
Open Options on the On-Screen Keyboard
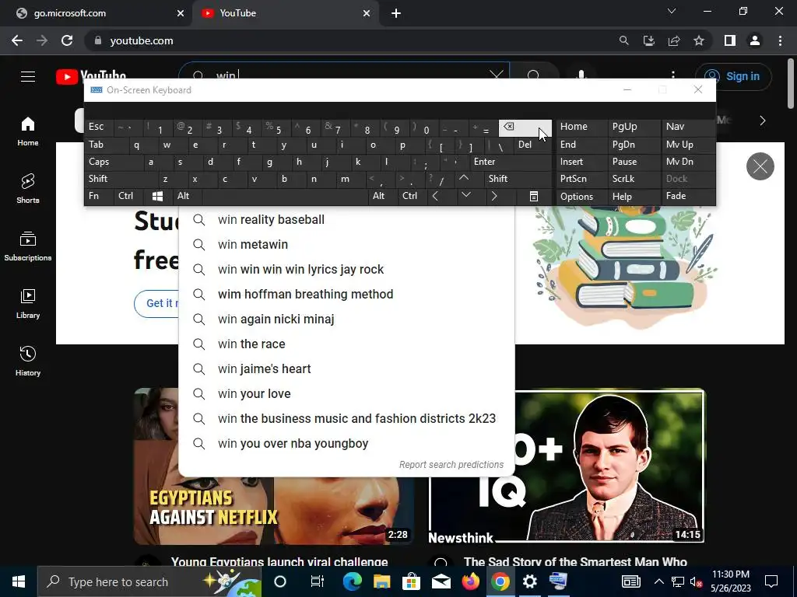point(581,197)
